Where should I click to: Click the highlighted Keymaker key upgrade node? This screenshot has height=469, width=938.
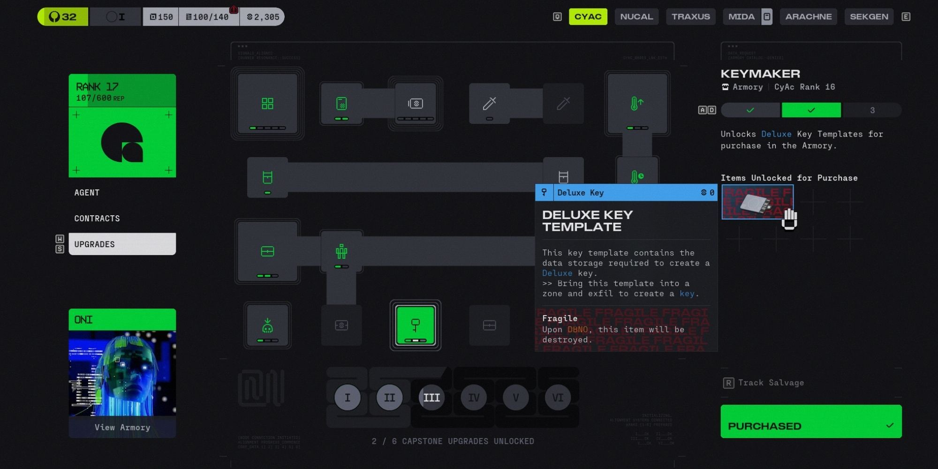click(415, 325)
